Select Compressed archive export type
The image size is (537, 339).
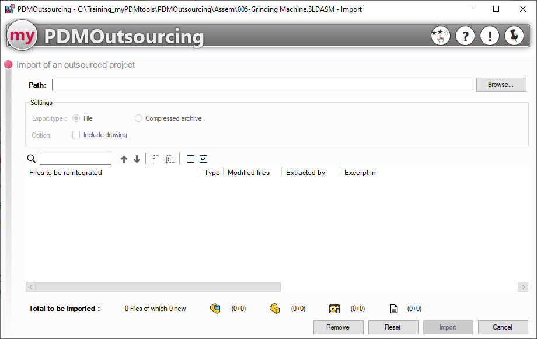138,118
